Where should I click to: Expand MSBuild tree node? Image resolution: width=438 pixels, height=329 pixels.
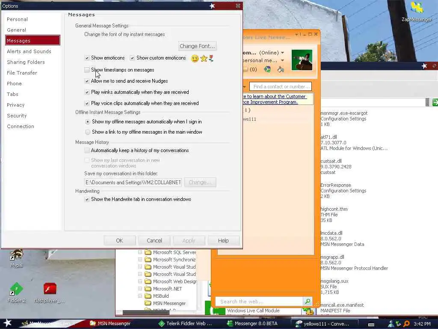140,296
